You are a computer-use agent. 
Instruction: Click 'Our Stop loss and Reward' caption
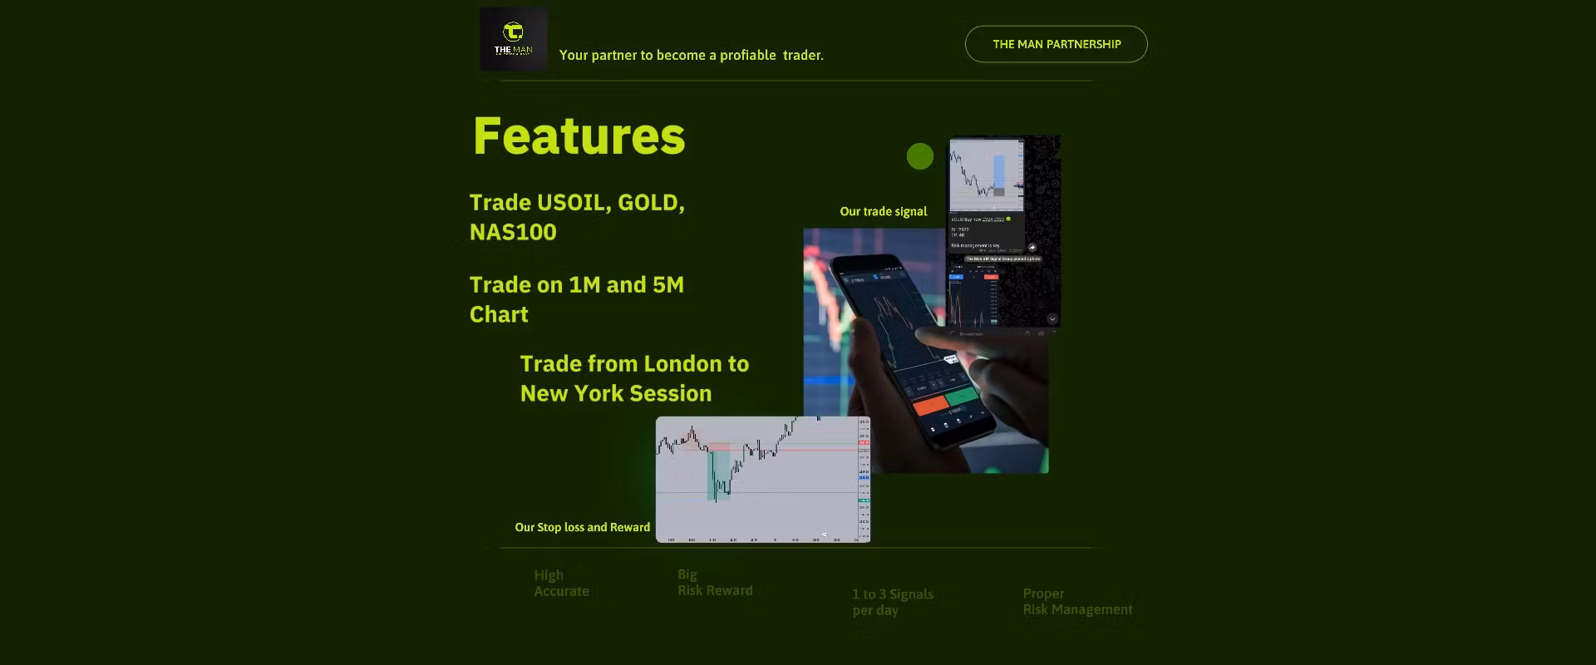[582, 527]
